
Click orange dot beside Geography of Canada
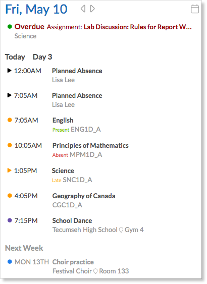[10, 196]
